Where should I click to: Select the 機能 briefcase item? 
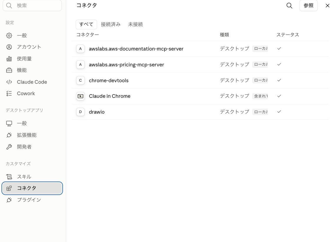click(32, 70)
